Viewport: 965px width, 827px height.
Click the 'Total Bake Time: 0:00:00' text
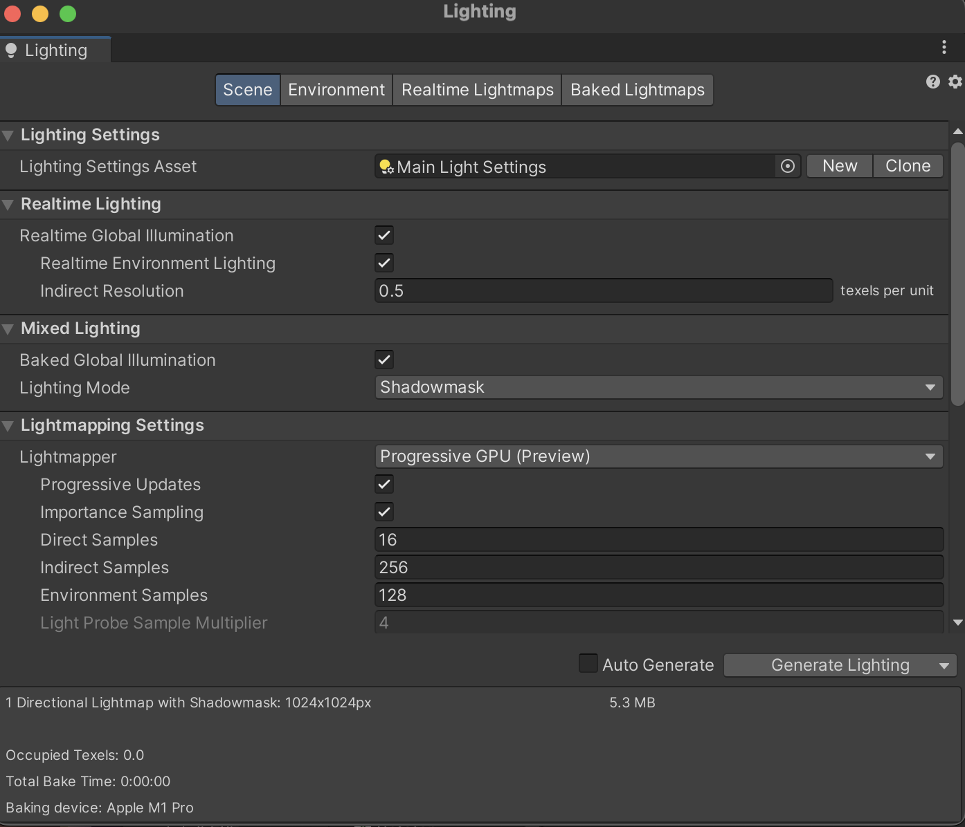(x=88, y=781)
